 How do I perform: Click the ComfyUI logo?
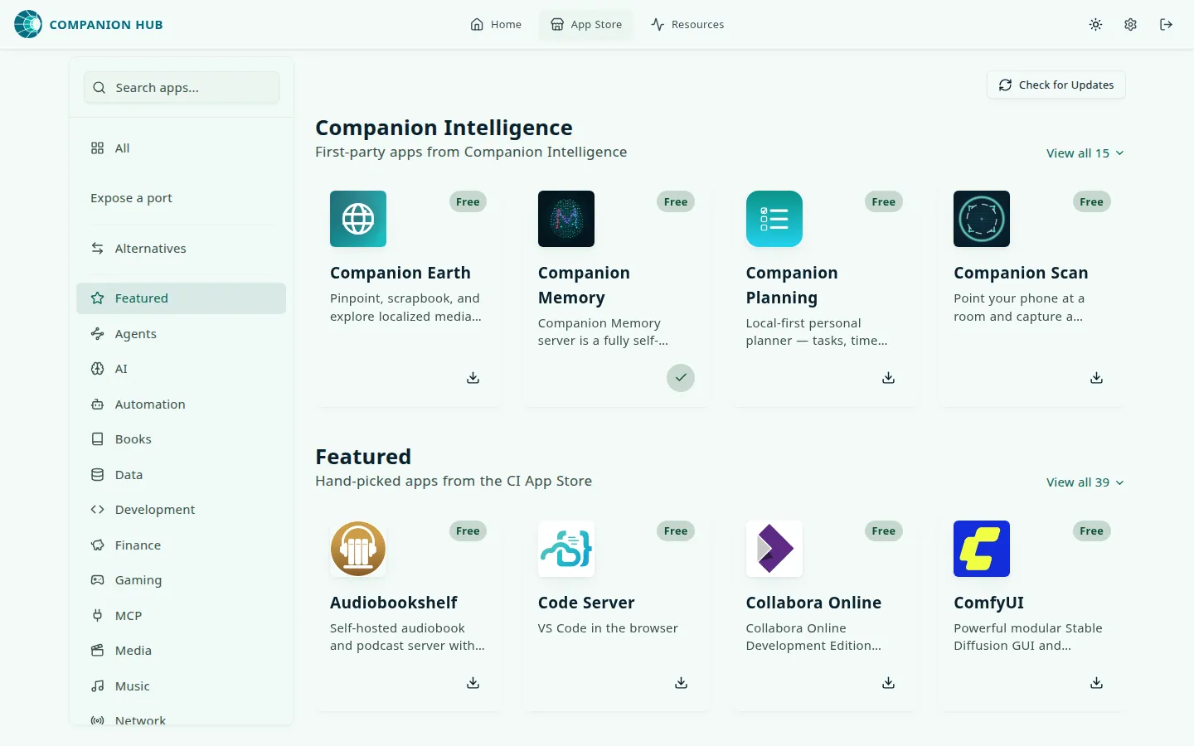pyautogui.click(x=982, y=549)
